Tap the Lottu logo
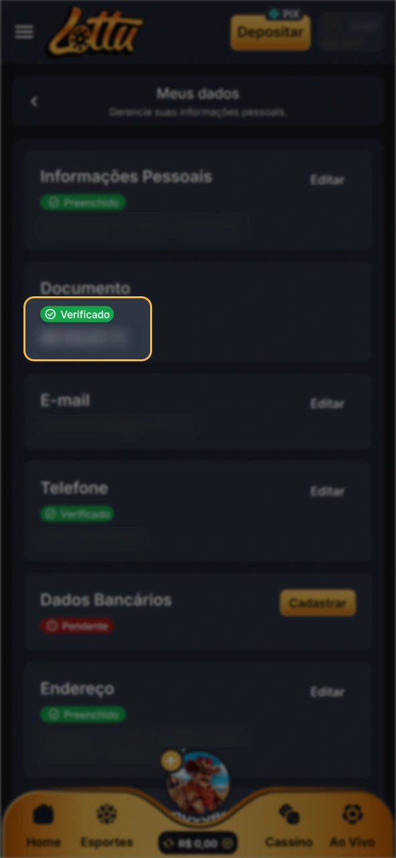396x858 pixels. tap(94, 31)
